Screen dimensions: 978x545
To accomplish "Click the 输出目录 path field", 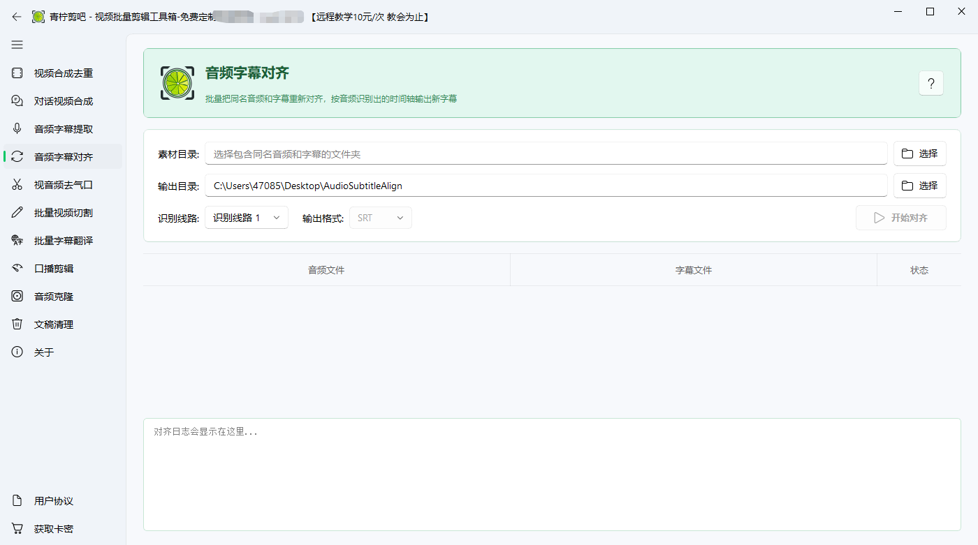I will pyautogui.click(x=546, y=186).
